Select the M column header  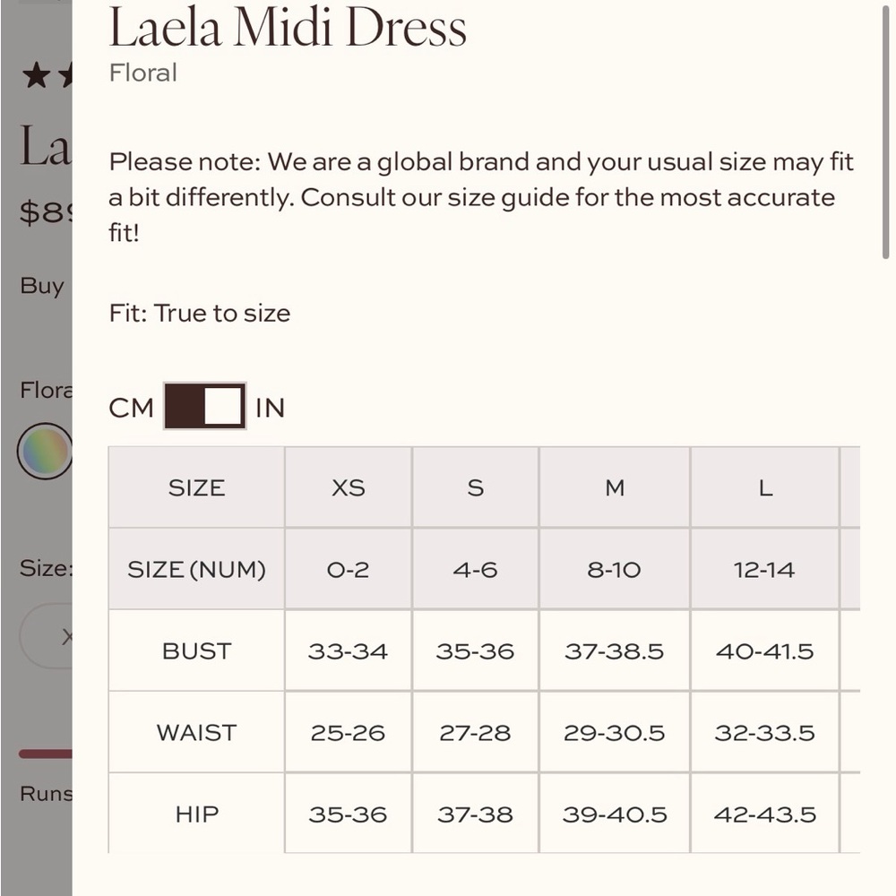[614, 487]
